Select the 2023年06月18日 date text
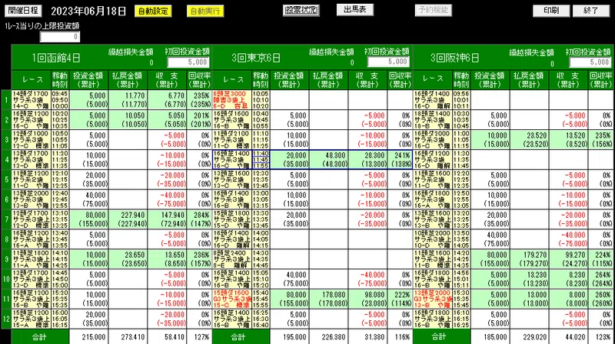The image size is (615, 344). coord(88,11)
